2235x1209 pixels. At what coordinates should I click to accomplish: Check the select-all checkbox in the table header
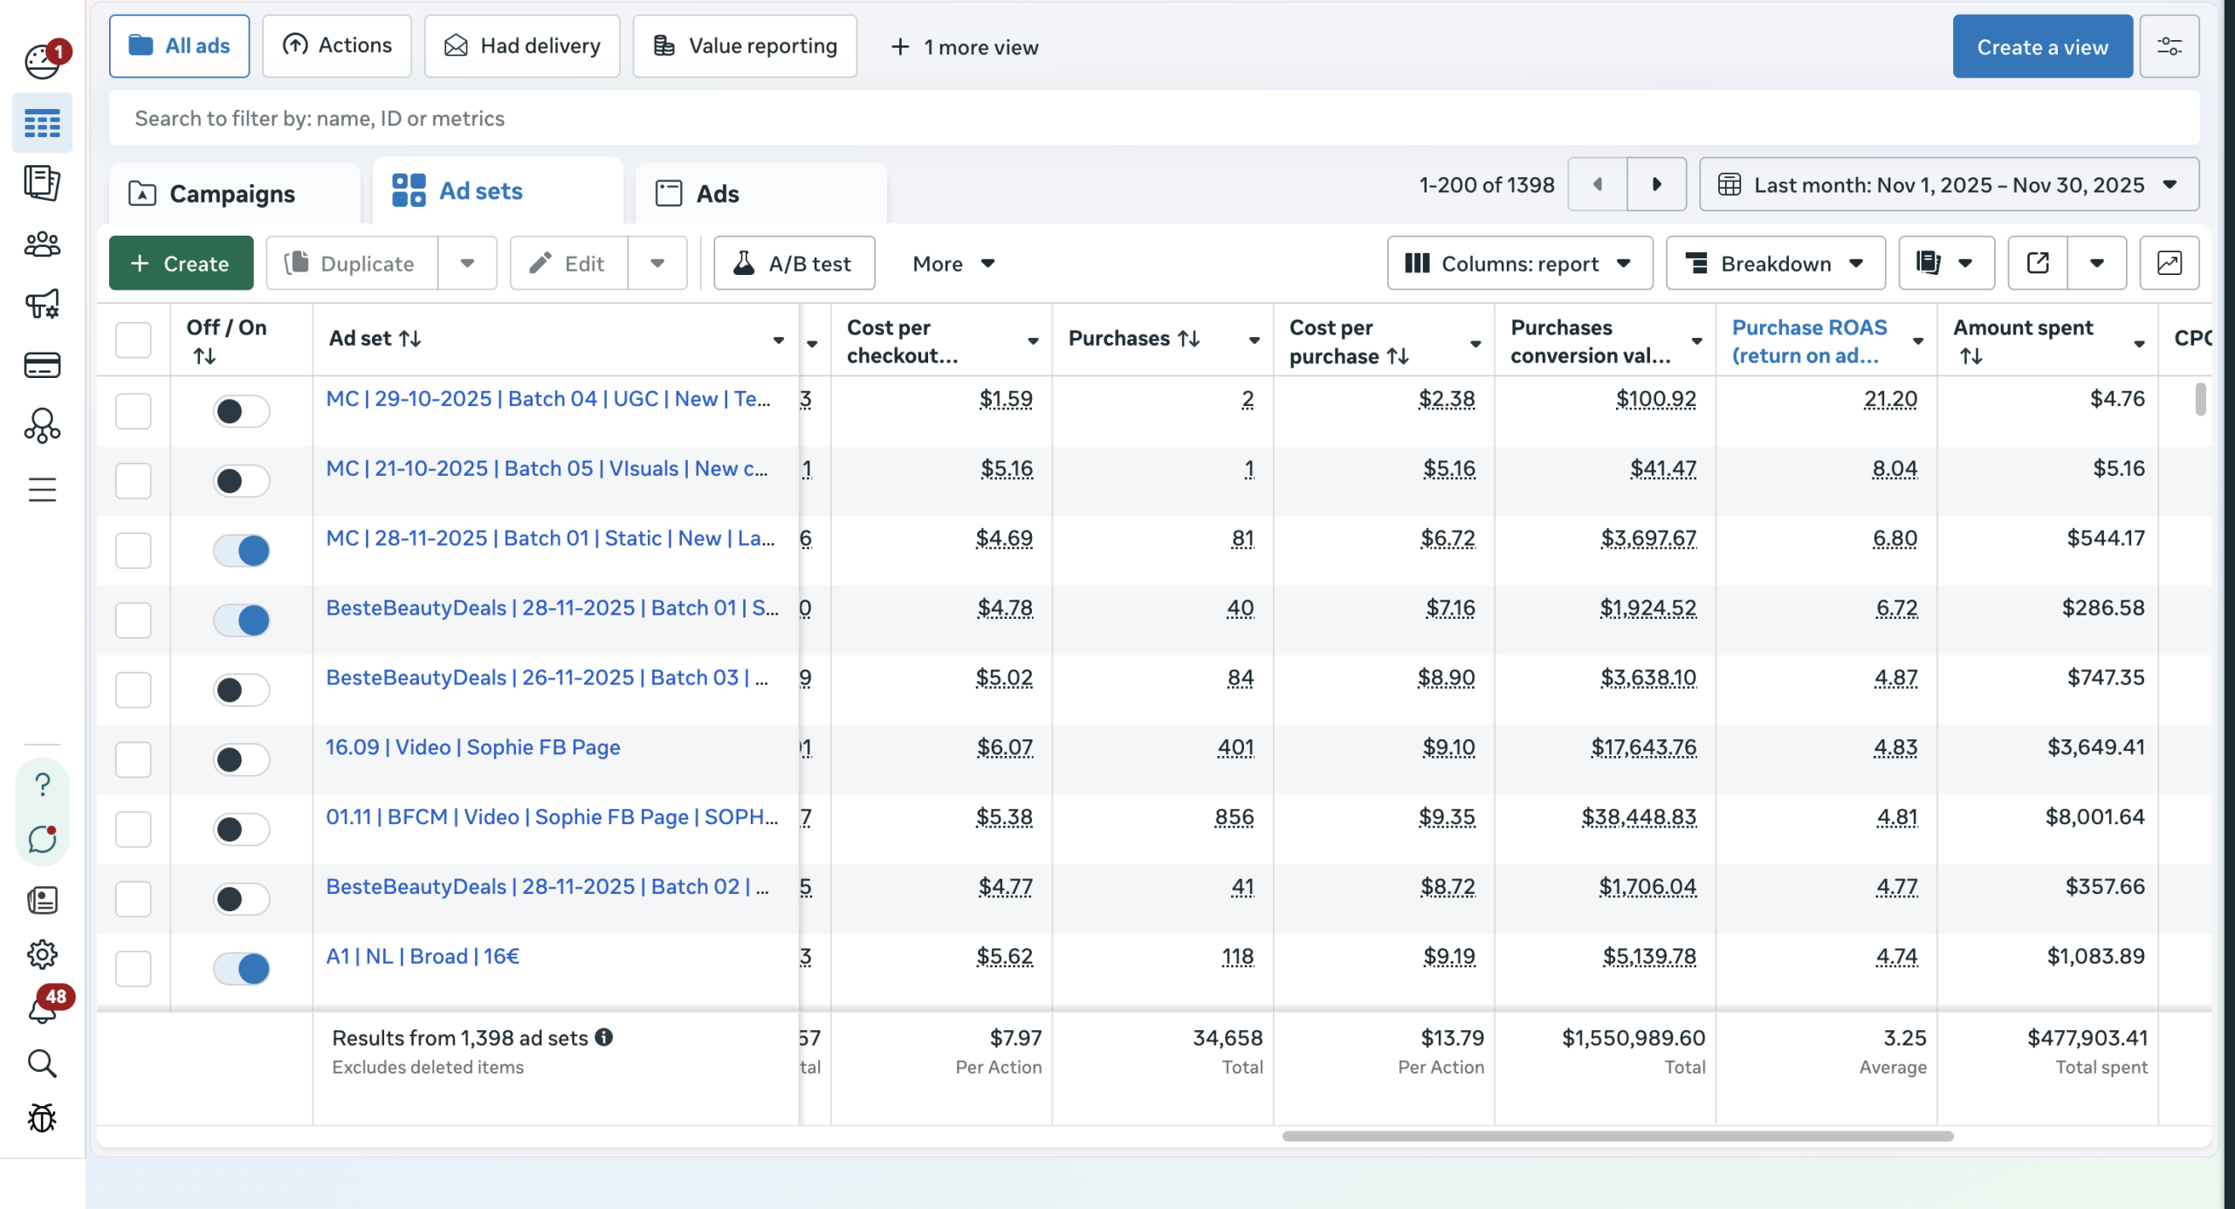pos(134,340)
